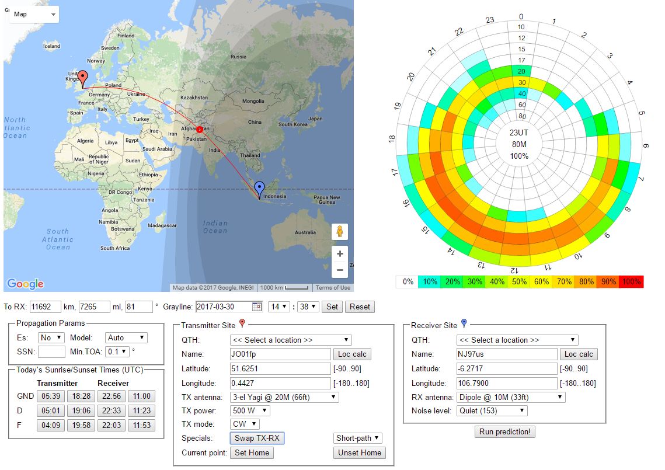Screen dimensions: 665x470
Task: Open the Map type dropdown
Action: [x=34, y=14]
